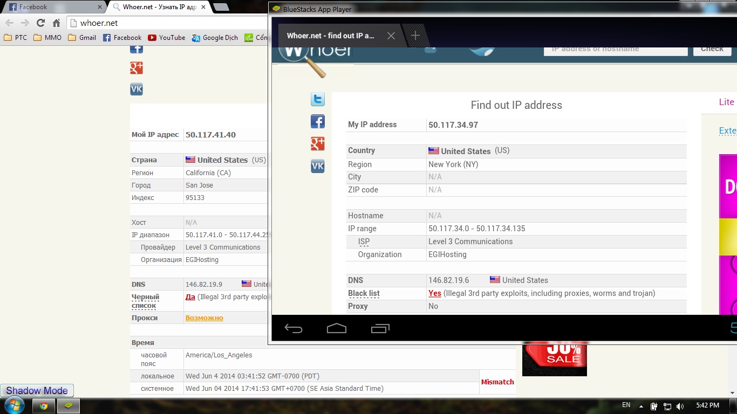This screenshot has height=414, width=737.
Task: Reload the whoer.net page in Chrome
Action: (x=40, y=23)
